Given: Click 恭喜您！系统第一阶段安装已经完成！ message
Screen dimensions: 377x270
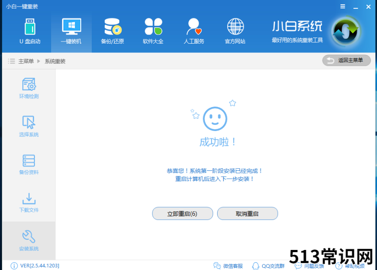Looking at the screenshot, I should pyautogui.click(x=214, y=171).
